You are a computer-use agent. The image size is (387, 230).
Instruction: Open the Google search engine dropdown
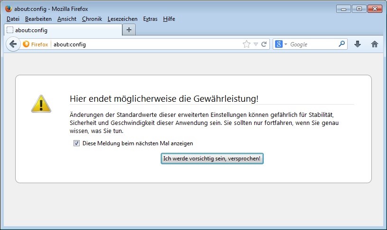point(281,44)
